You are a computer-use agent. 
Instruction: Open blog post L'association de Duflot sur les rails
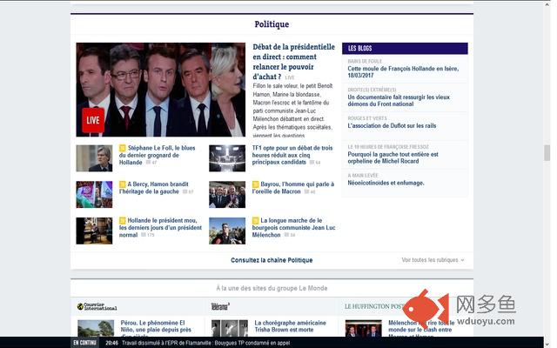click(x=392, y=125)
